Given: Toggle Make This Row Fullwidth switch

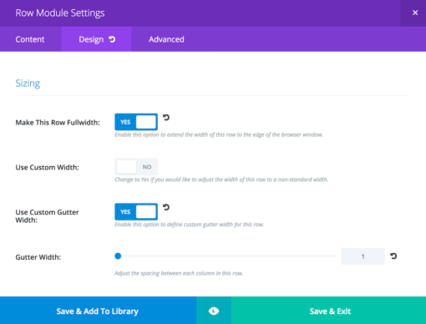Looking at the screenshot, I should [136, 122].
